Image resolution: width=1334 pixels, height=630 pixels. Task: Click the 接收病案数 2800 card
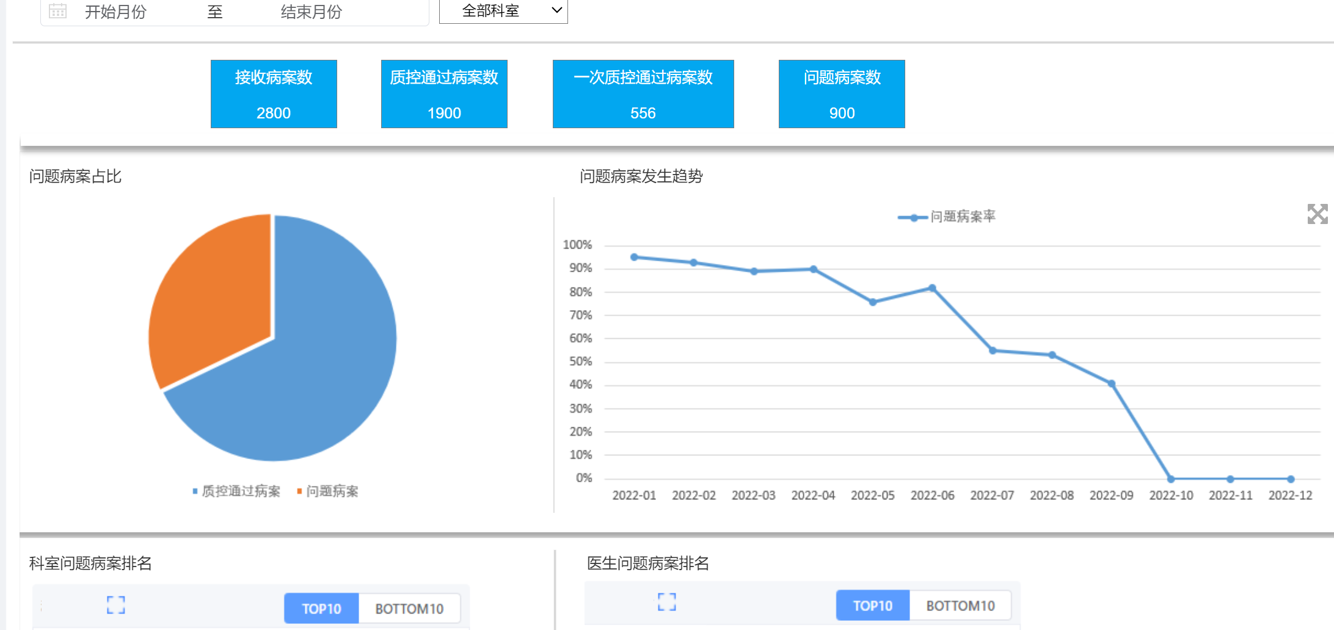(274, 94)
